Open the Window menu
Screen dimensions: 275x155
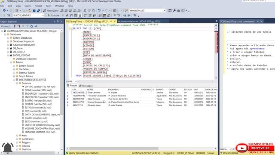tap(60, 6)
